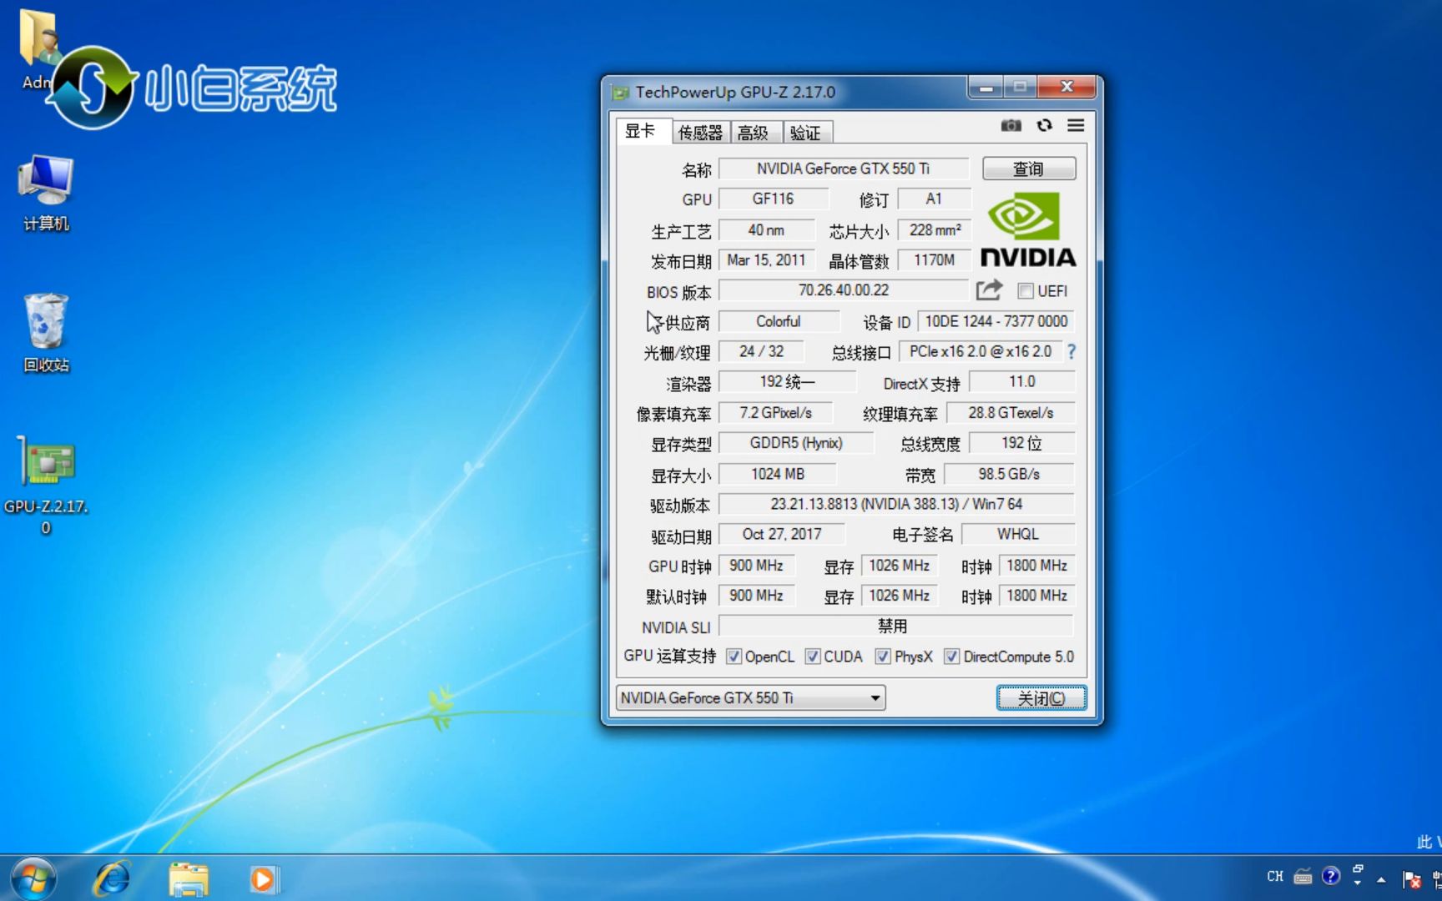The image size is (1442, 901).
Task: Launch Windows Media Player from taskbar
Action: tap(264, 879)
